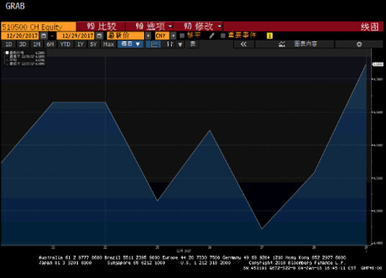The height and width of the screenshot is (278, 386).
Task: Click the yellow dollar sign icon
Action: click(x=269, y=36)
